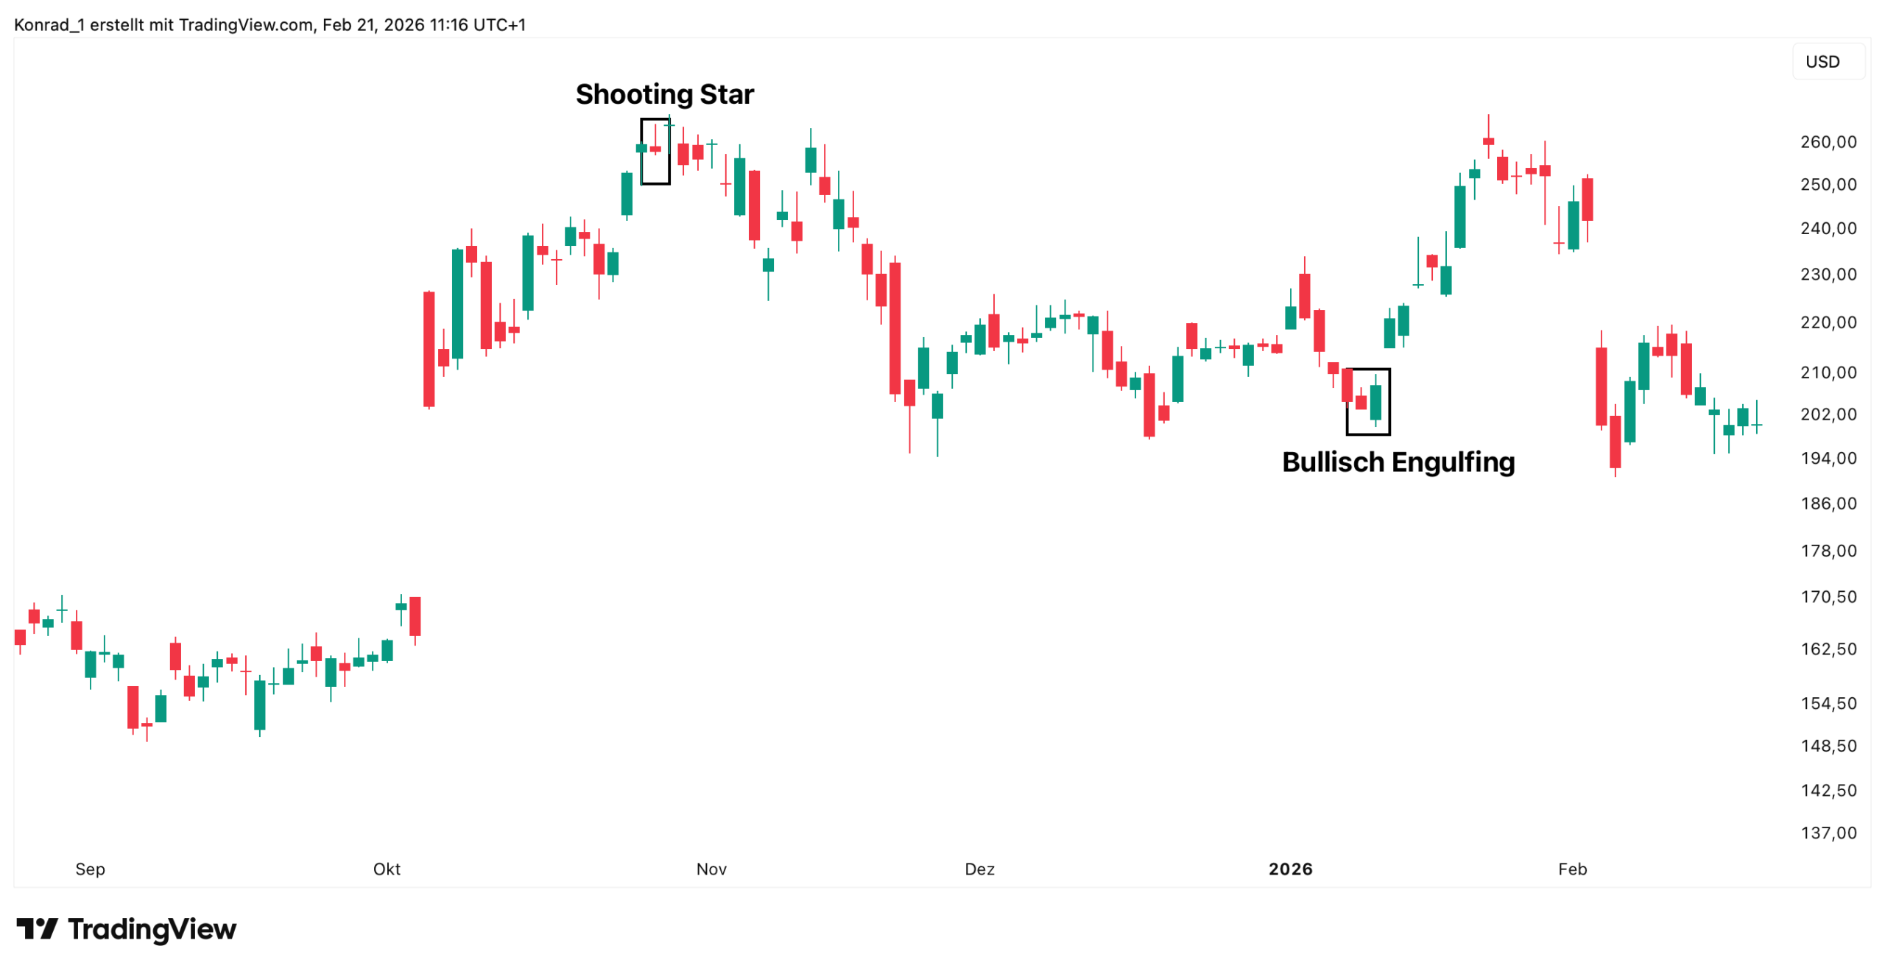
Task: Click the TradingView wordmark text
Action: [152, 929]
